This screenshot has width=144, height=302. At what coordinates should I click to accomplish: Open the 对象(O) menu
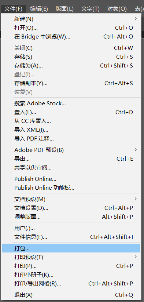(x=117, y=9)
